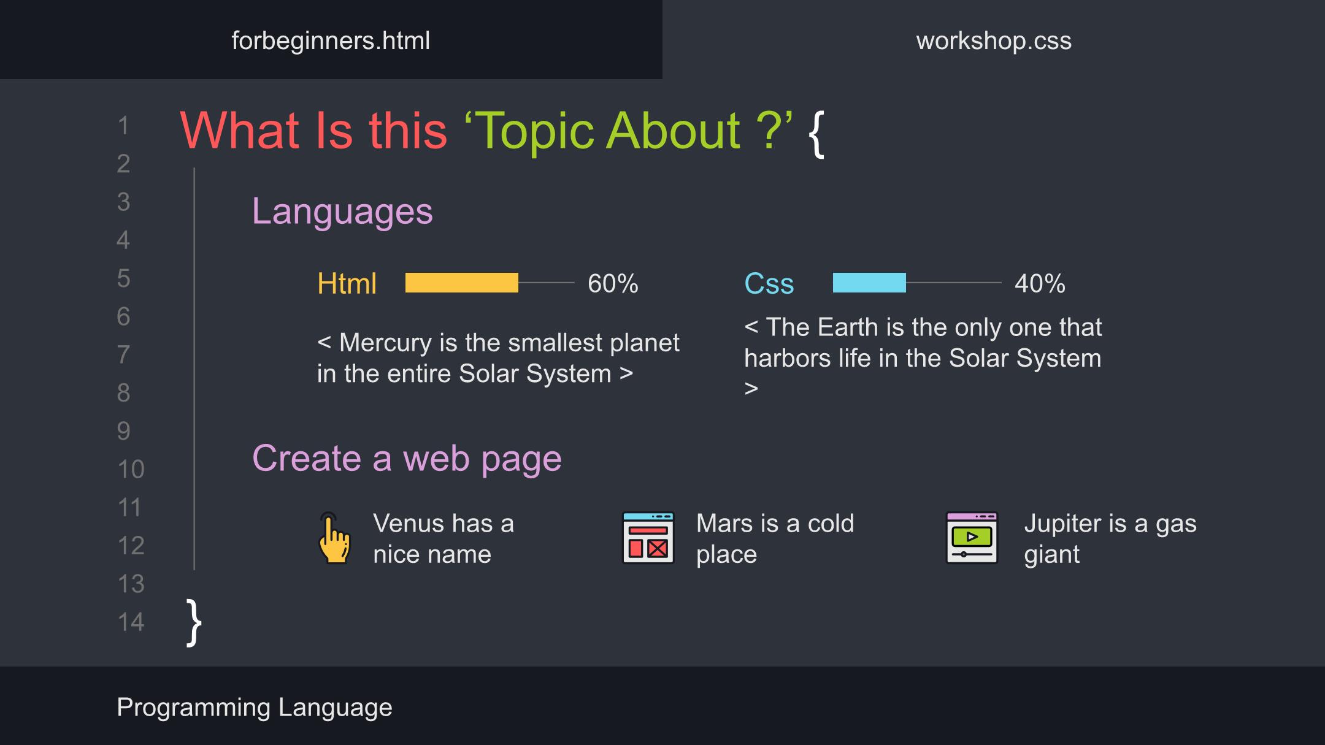Click the Programming Language footer text
Image resolution: width=1325 pixels, height=745 pixels.
tap(255, 708)
